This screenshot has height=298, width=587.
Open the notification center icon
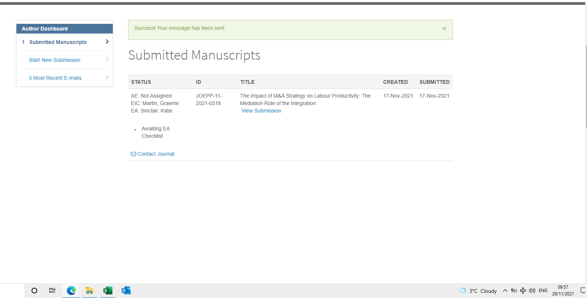[x=583, y=291]
